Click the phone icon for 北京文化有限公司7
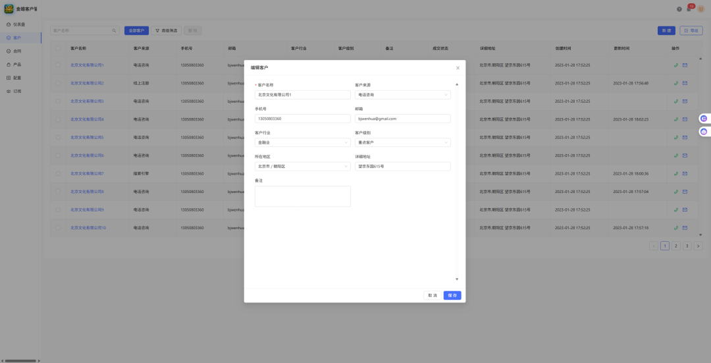 coord(675,174)
